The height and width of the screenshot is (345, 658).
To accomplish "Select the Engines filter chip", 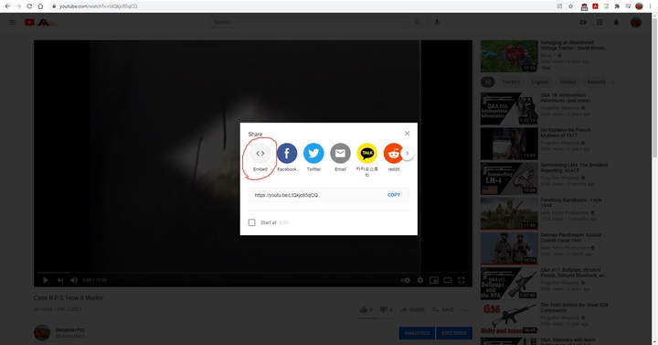I will click(540, 82).
